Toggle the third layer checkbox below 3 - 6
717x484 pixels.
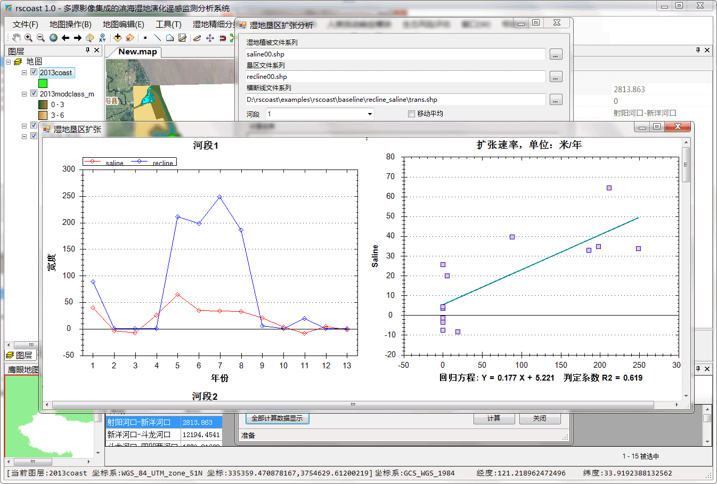point(34,126)
